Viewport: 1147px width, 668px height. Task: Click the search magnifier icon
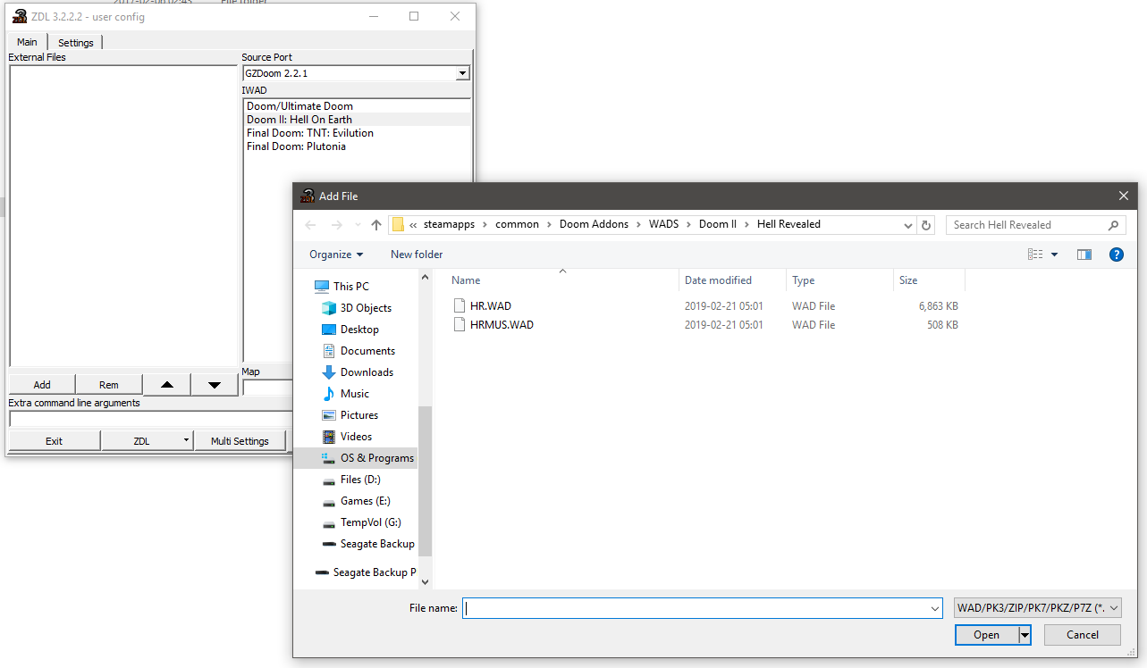1113,225
